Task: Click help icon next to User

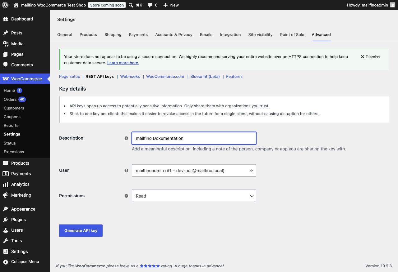Action: pos(126,171)
